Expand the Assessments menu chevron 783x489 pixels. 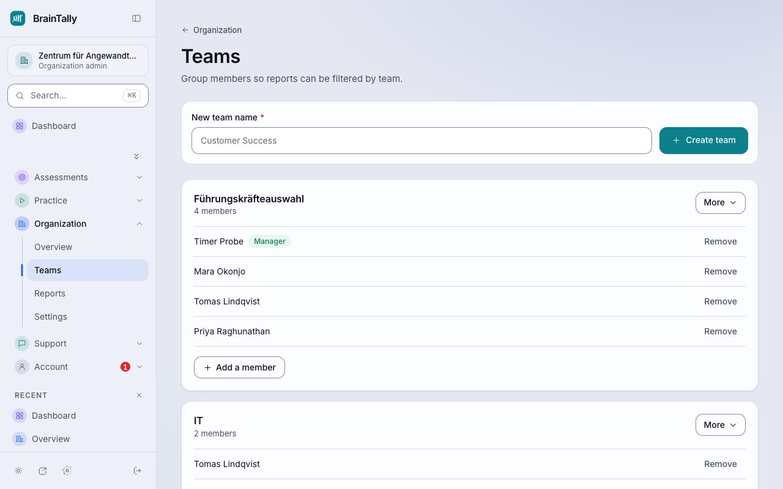coord(139,177)
